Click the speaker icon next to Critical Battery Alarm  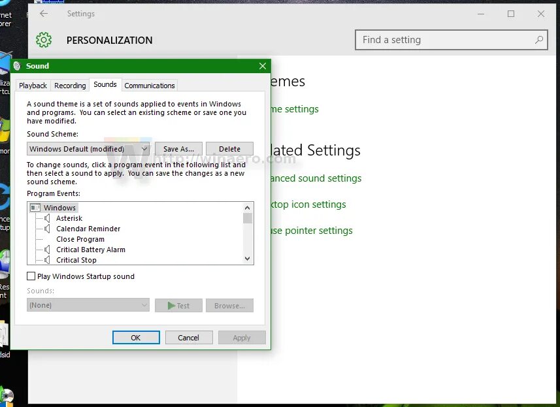pyautogui.click(x=47, y=250)
